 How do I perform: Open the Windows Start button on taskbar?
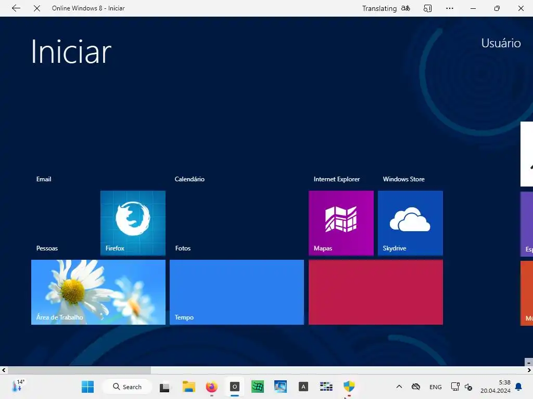click(87, 387)
